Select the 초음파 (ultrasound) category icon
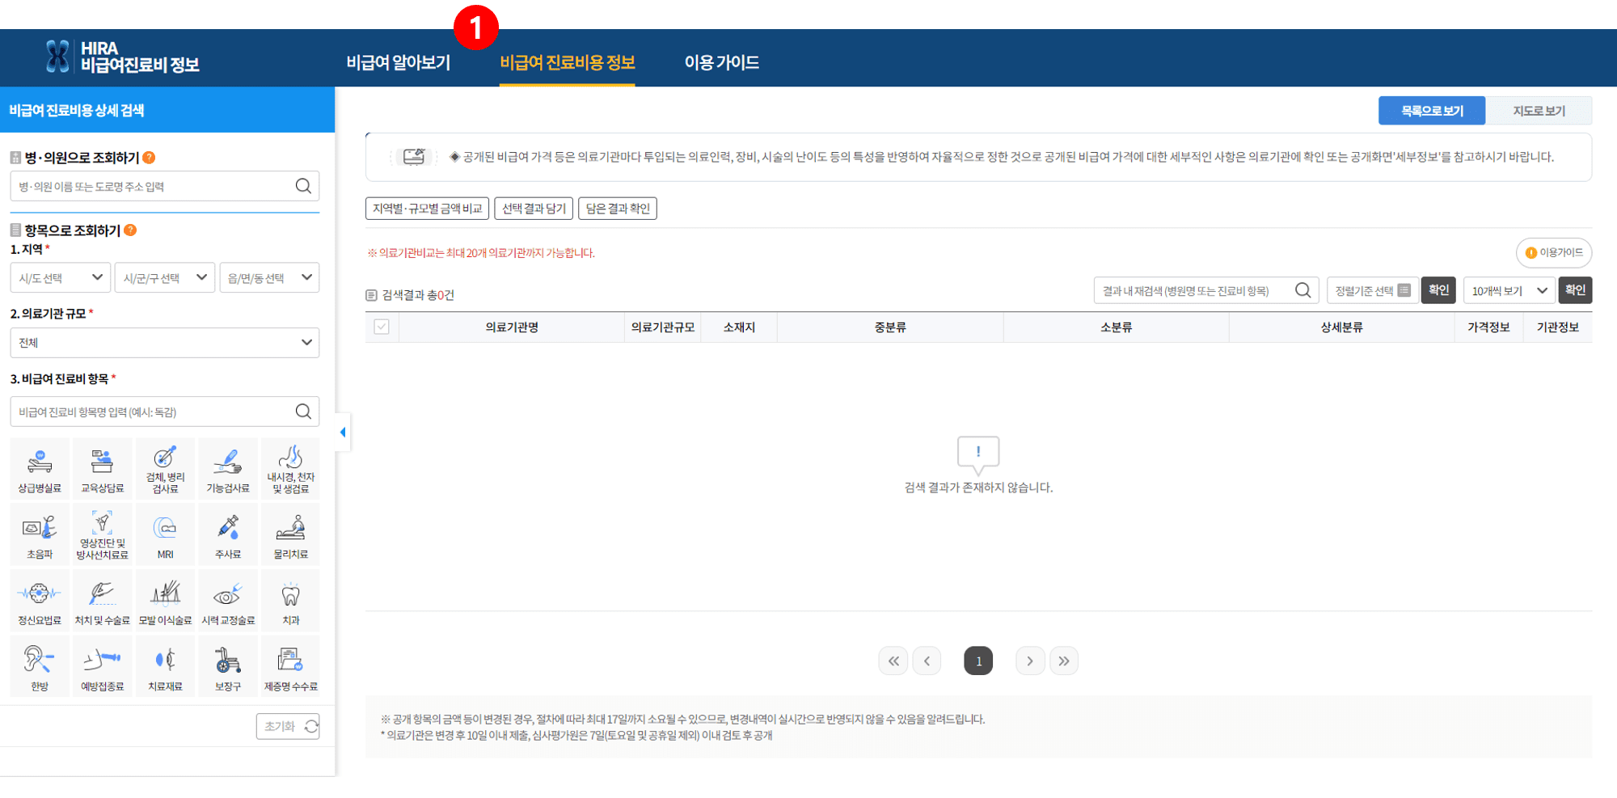Screen dimensions: 1617x798 pos(39,534)
